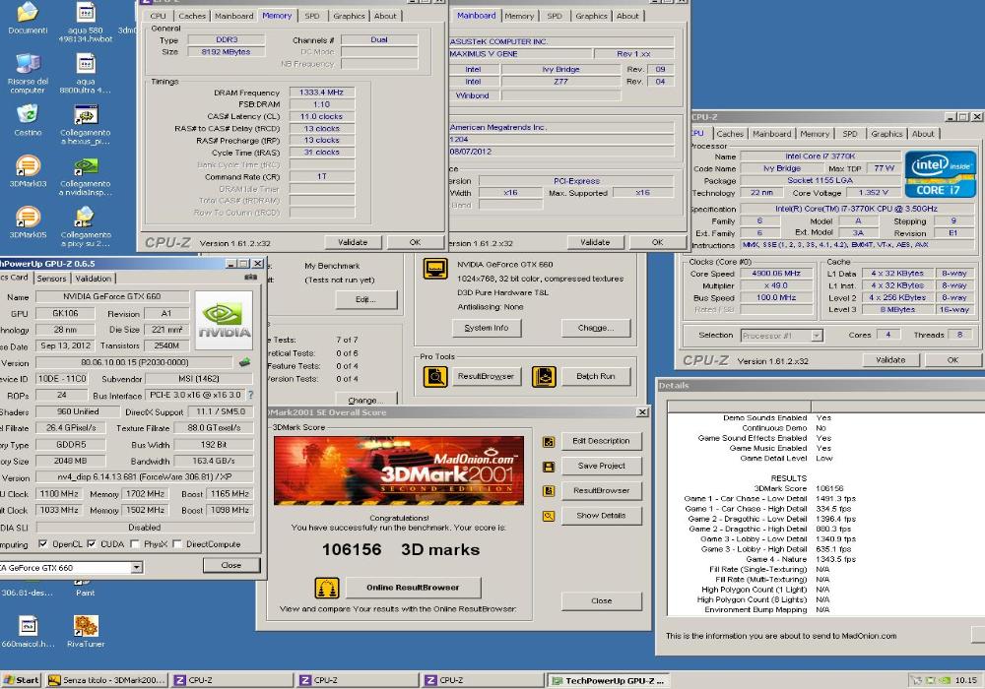Click the GPU-Z screenshot camera icon
The image size is (985, 689).
(250, 278)
